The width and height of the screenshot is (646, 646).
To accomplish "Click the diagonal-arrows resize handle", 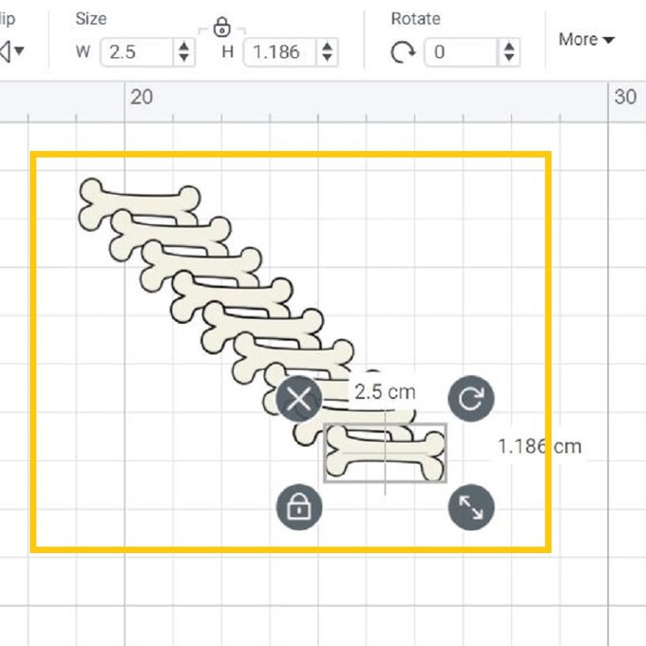I will click(x=470, y=508).
